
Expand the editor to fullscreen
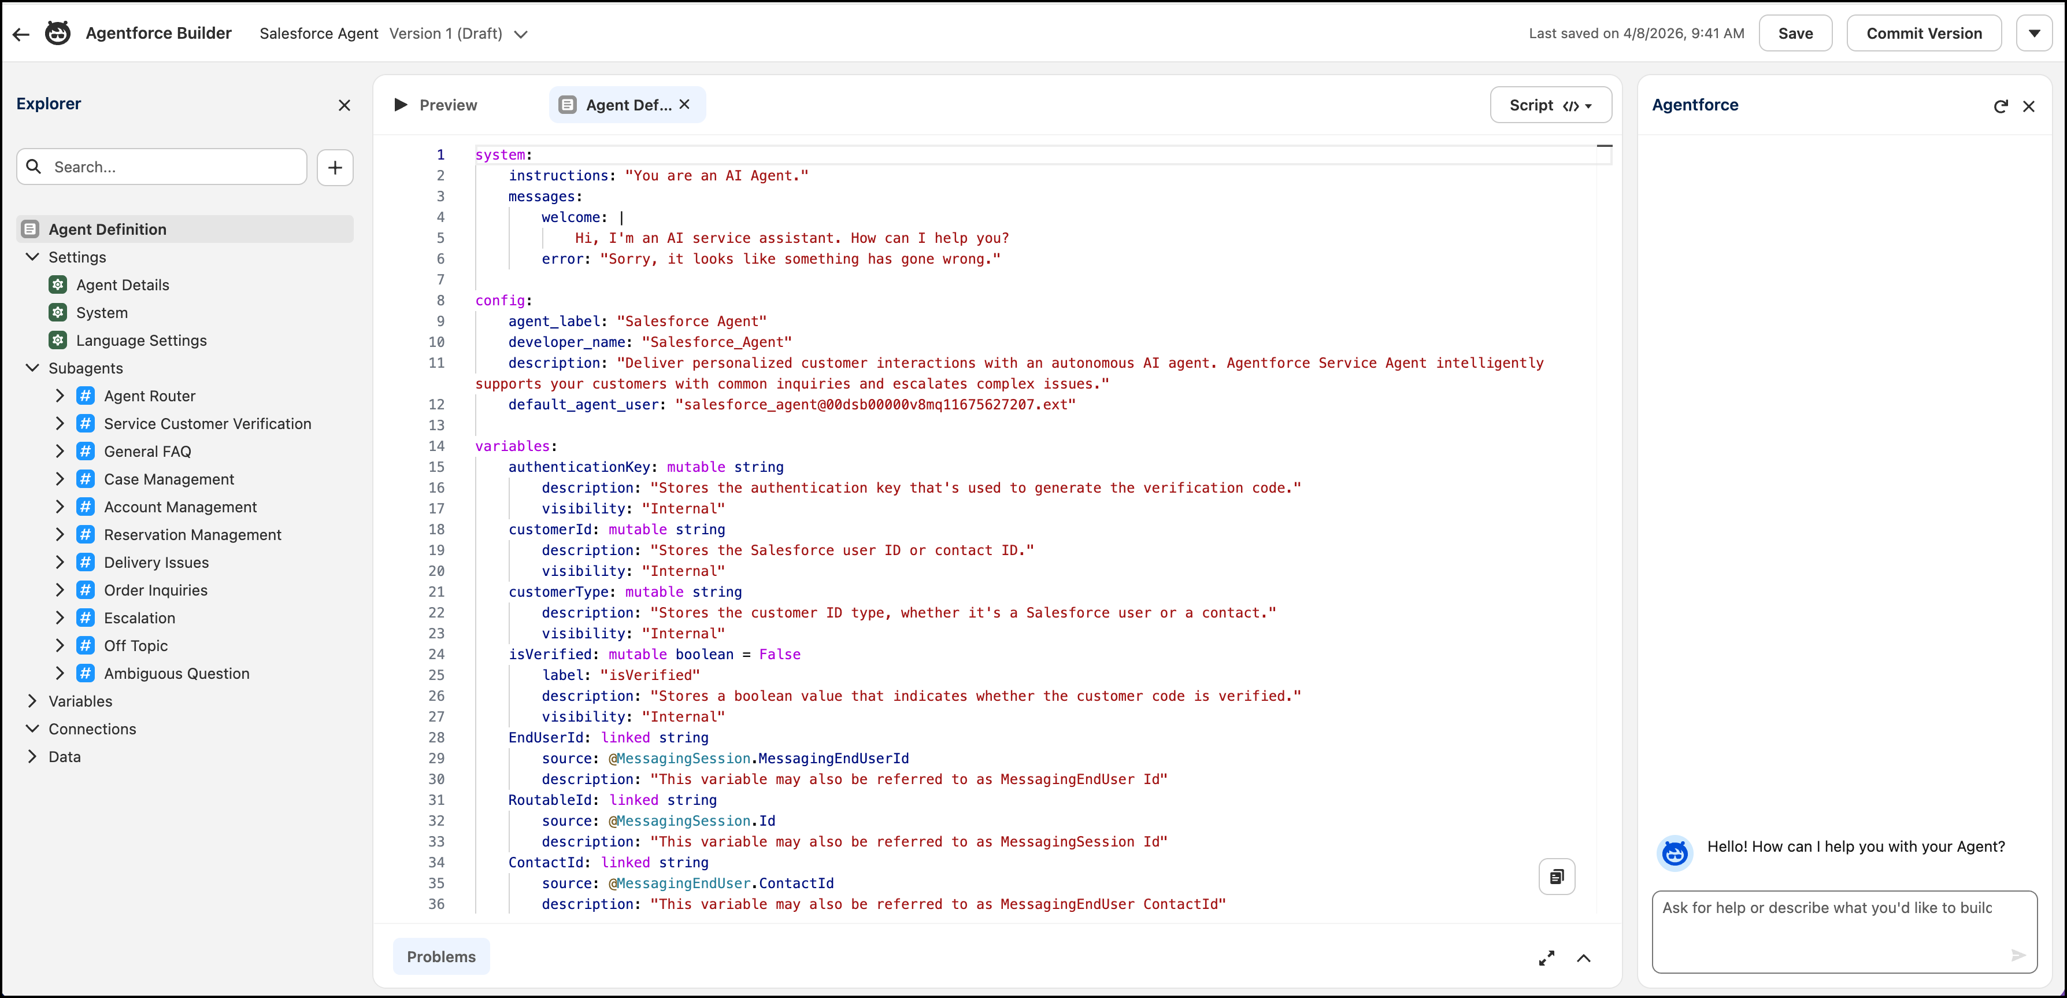tap(1547, 957)
